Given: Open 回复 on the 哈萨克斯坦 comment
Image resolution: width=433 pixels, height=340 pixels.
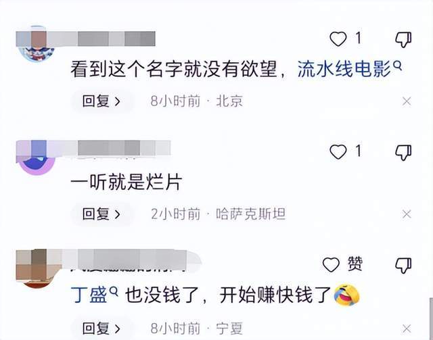Looking at the screenshot, I should coord(101,214).
